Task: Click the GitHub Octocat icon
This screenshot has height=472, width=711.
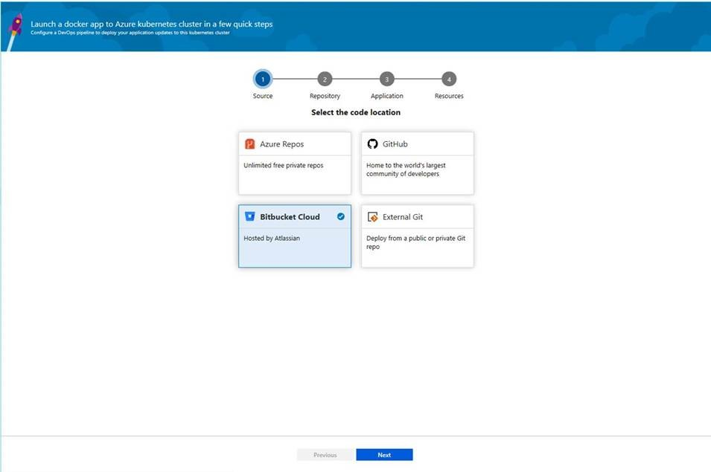Action: click(371, 143)
